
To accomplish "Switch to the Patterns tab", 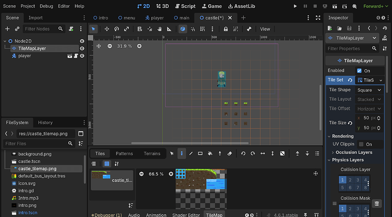I will 124,154.
